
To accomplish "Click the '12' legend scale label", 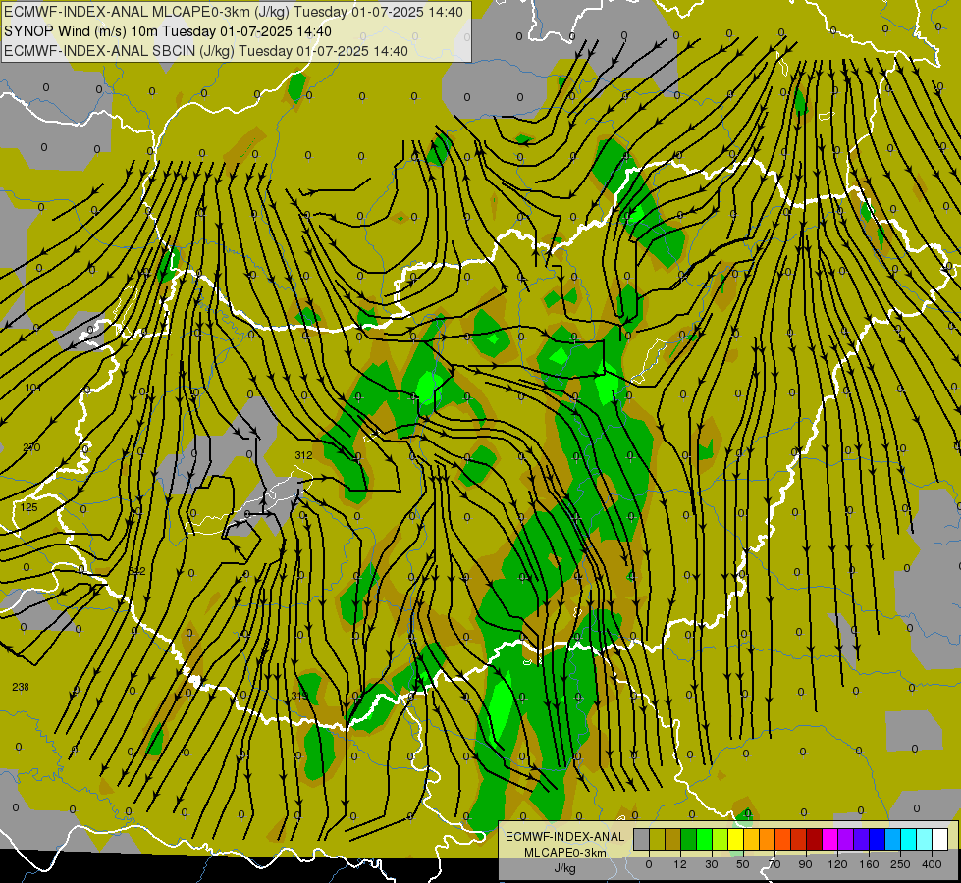I will pyautogui.click(x=680, y=864).
